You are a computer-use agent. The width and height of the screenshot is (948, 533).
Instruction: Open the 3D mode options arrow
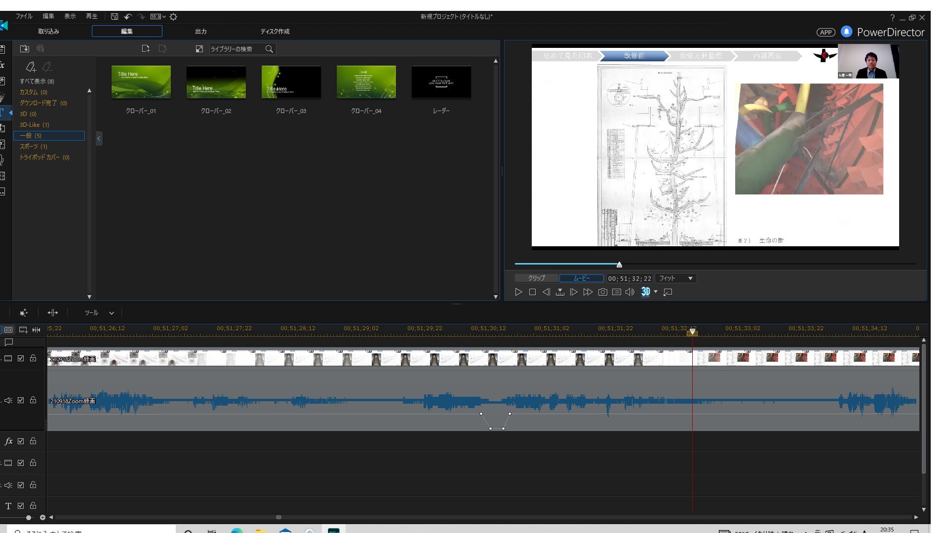click(656, 292)
